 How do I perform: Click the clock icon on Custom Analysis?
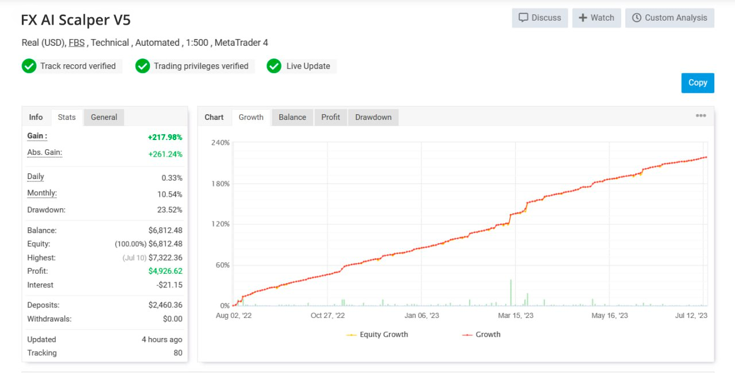click(636, 18)
